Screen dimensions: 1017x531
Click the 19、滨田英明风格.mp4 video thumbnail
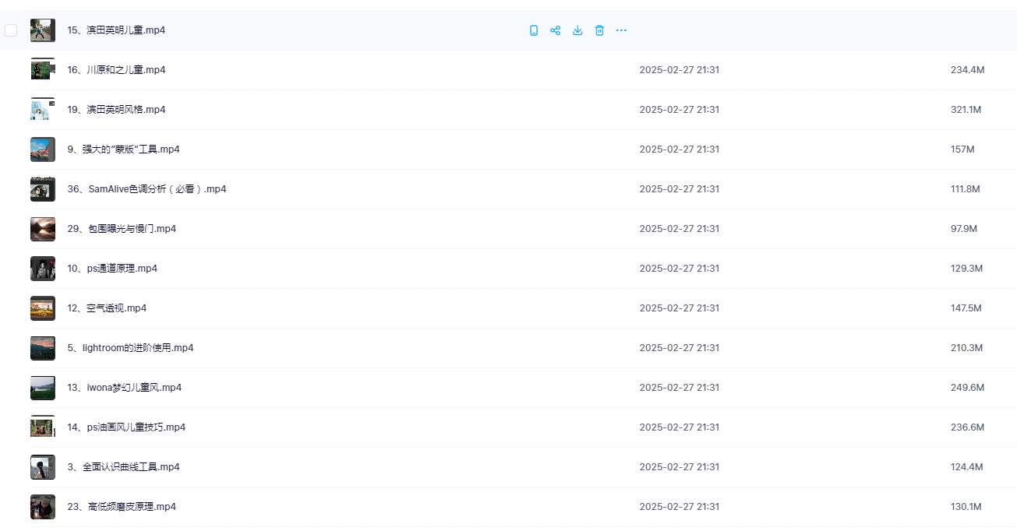tap(42, 110)
